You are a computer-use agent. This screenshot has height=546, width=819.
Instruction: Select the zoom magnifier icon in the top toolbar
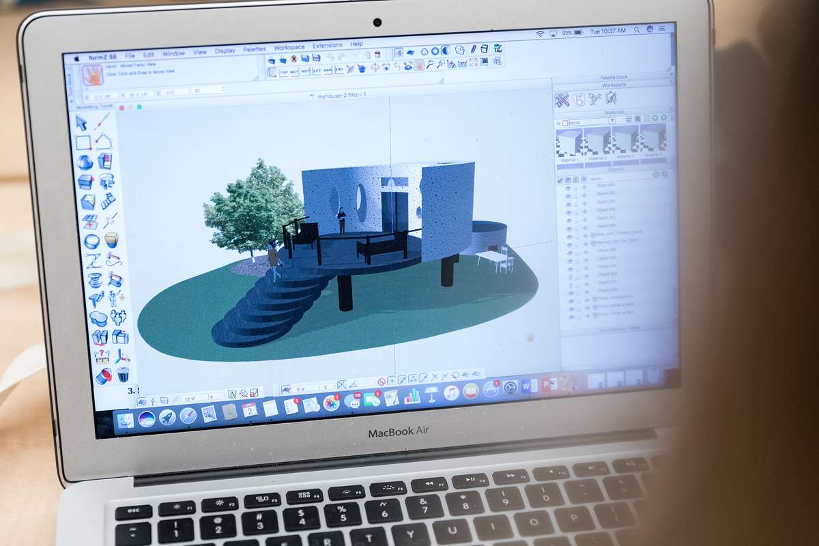[x=429, y=66]
